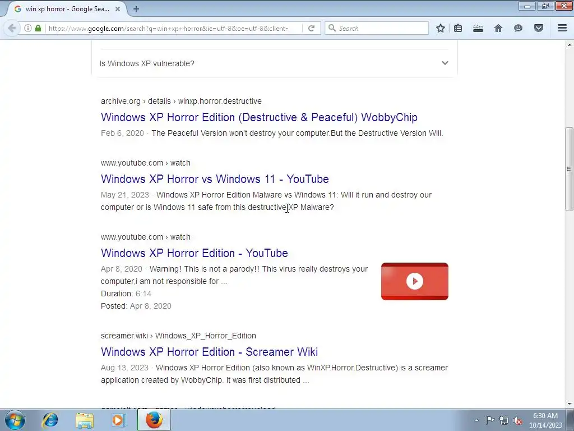Click the muted volume tray icon
574x431 pixels.
(x=517, y=420)
